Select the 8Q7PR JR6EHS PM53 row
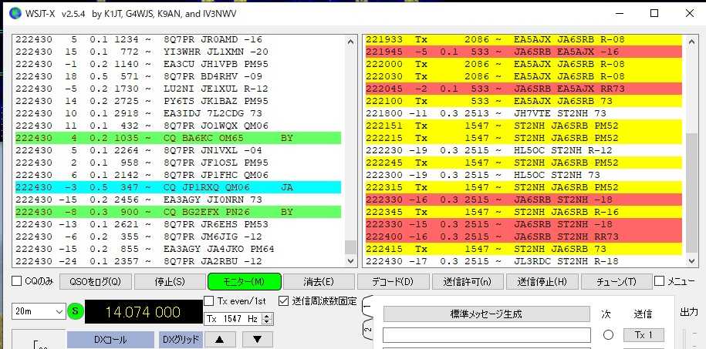The height and width of the screenshot is (349, 706). [x=178, y=224]
